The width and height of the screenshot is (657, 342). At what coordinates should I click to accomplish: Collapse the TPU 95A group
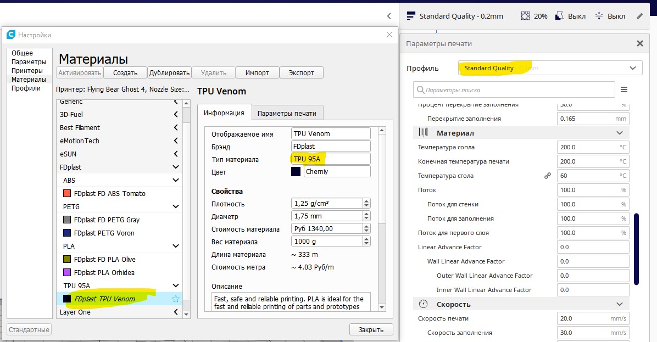(x=176, y=285)
